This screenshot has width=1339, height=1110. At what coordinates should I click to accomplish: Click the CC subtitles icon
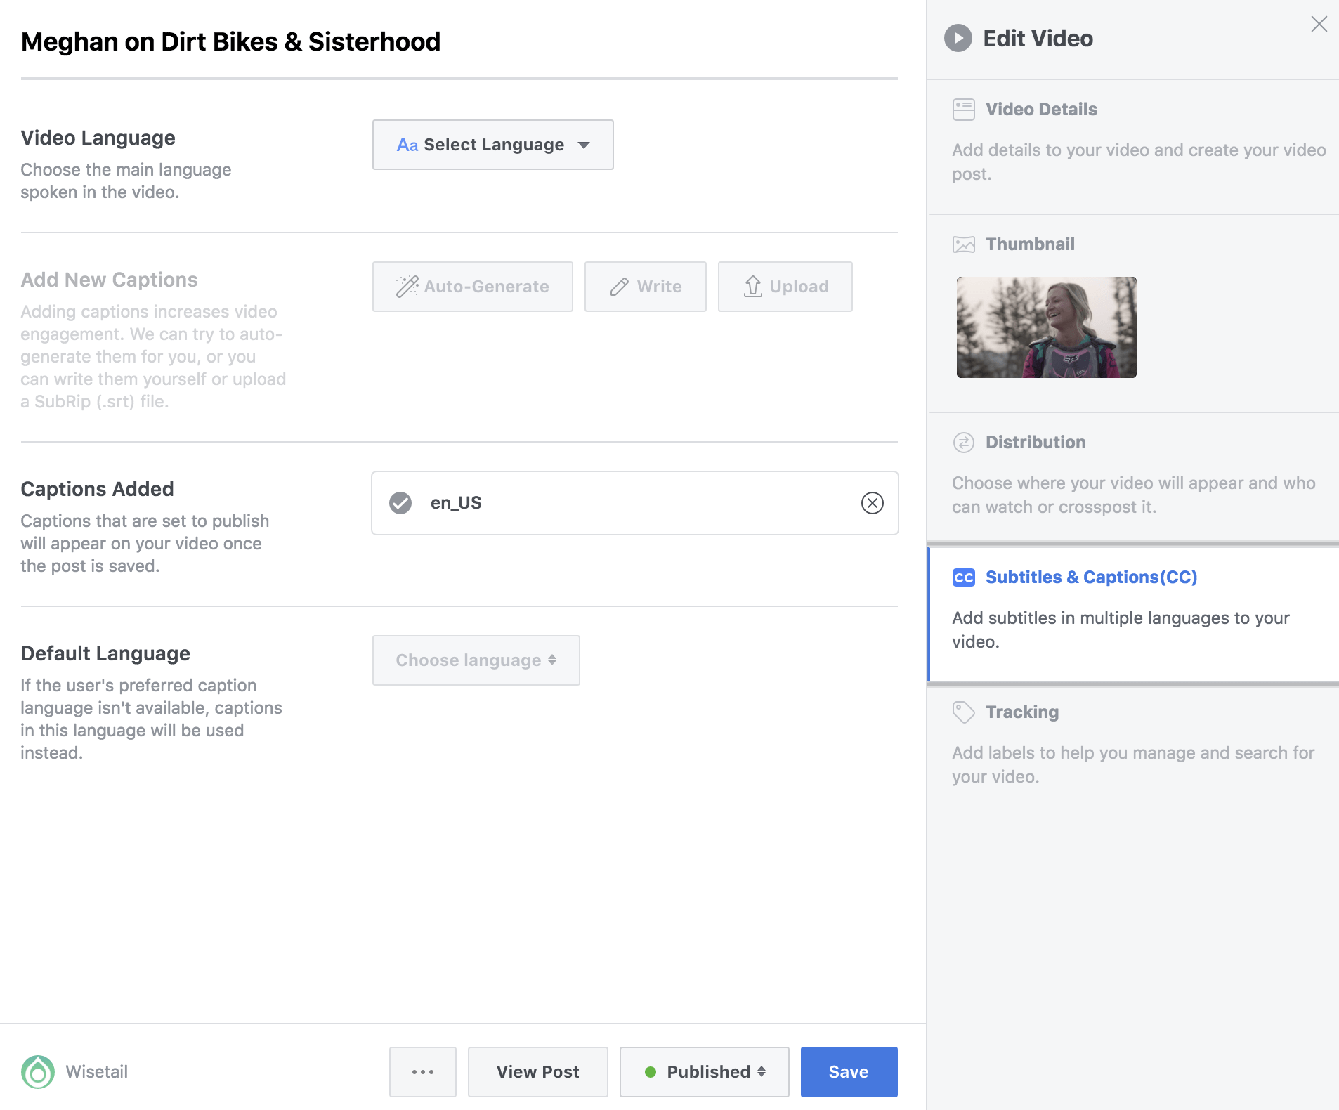[x=963, y=577]
